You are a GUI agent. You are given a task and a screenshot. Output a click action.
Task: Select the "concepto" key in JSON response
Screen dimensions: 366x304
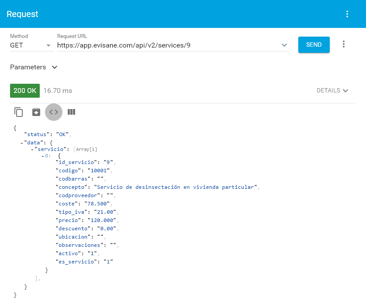click(73, 187)
